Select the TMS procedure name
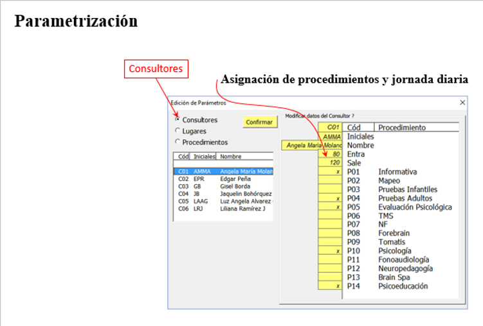The image size is (483, 326). click(386, 216)
